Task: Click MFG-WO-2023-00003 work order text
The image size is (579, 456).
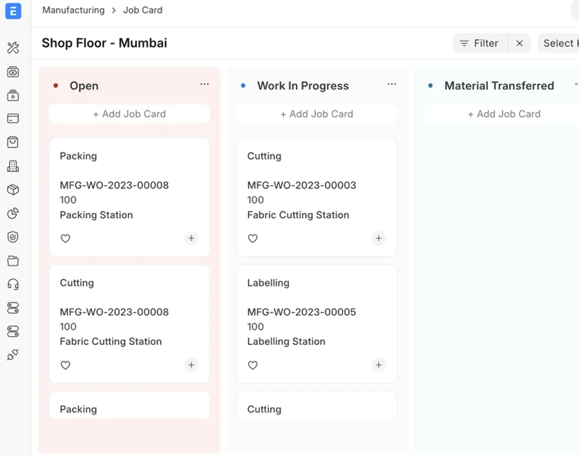Action: [x=301, y=185]
